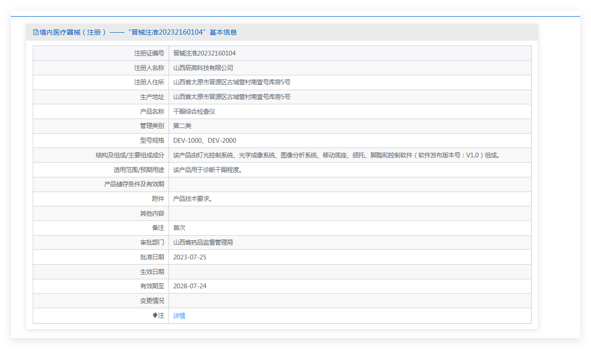Click the 注册证编号 label

point(149,53)
